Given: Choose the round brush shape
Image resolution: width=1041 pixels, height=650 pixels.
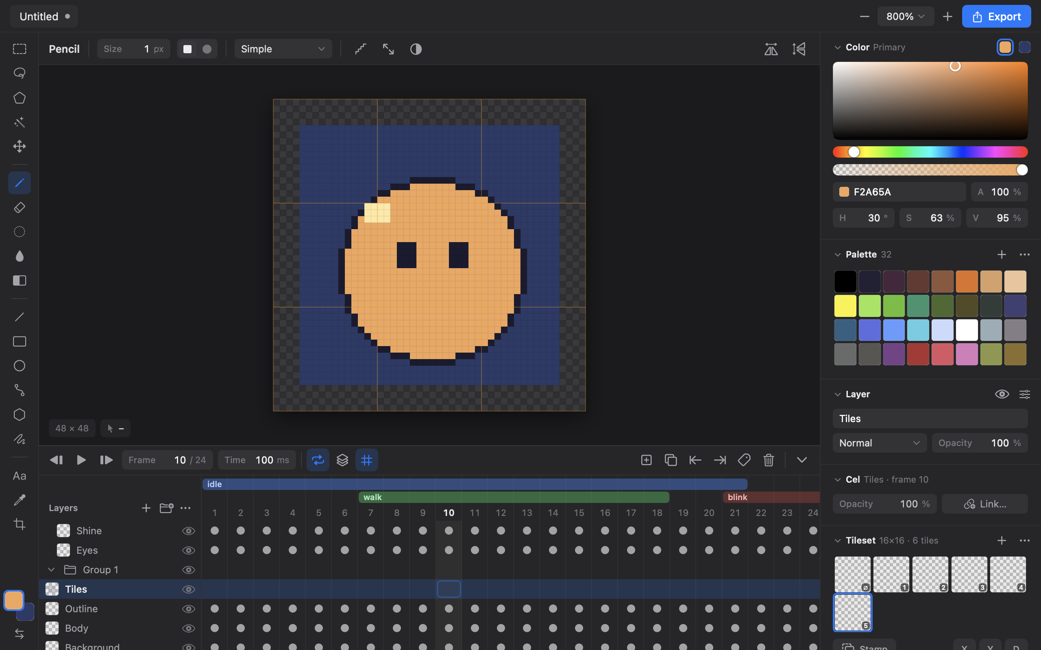Looking at the screenshot, I should pyautogui.click(x=207, y=49).
